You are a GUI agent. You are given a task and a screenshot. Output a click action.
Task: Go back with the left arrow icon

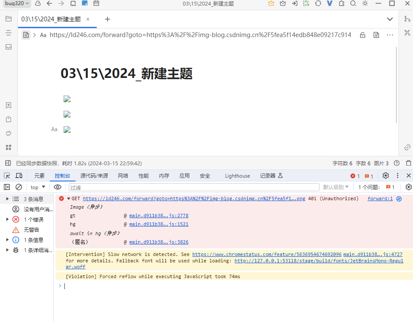49,3
